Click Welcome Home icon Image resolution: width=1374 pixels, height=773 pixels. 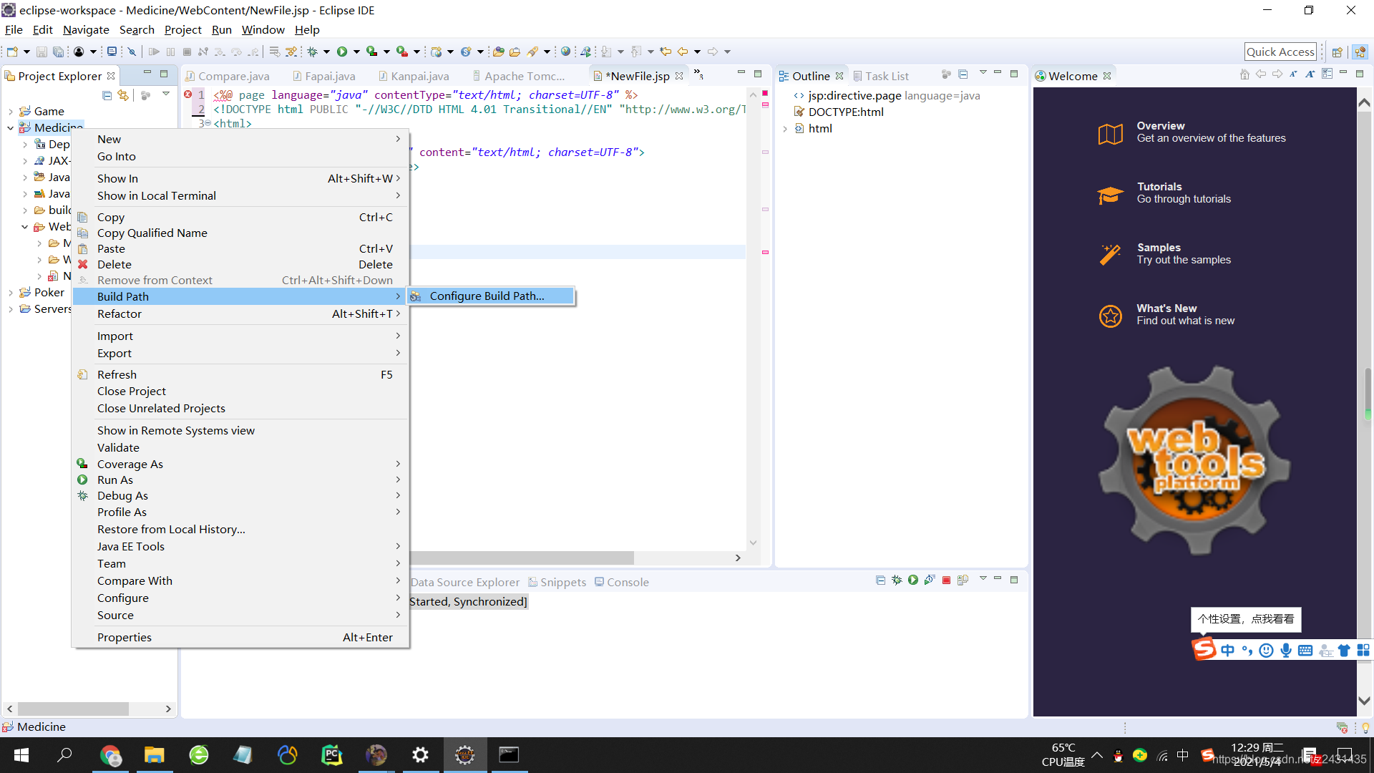point(1244,74)
